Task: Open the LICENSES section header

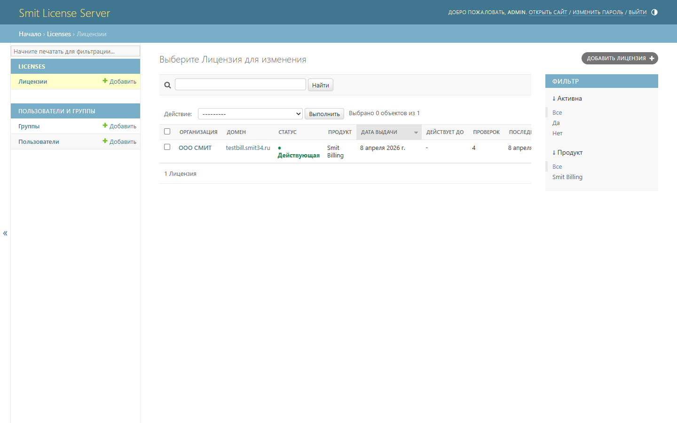Action: tap(32, 67)
